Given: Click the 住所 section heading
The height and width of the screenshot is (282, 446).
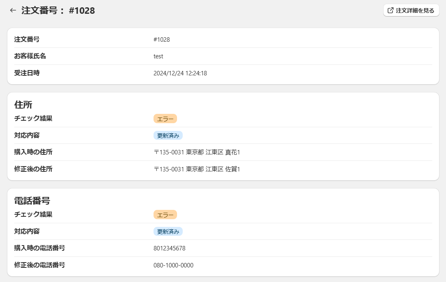Looking at the screenshot, I should (23, 105).
